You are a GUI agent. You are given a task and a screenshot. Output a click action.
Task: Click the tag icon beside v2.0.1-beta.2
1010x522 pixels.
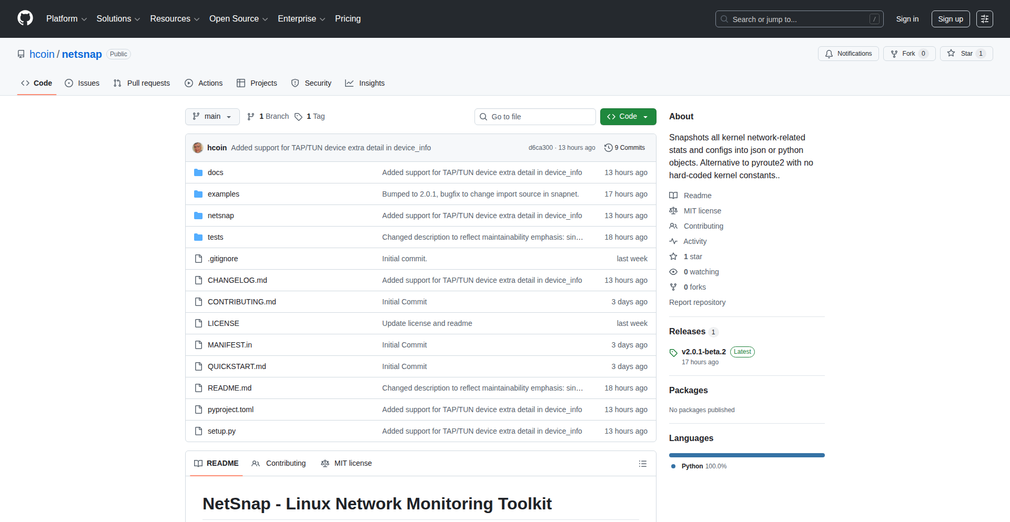click(x=673, y=352)
